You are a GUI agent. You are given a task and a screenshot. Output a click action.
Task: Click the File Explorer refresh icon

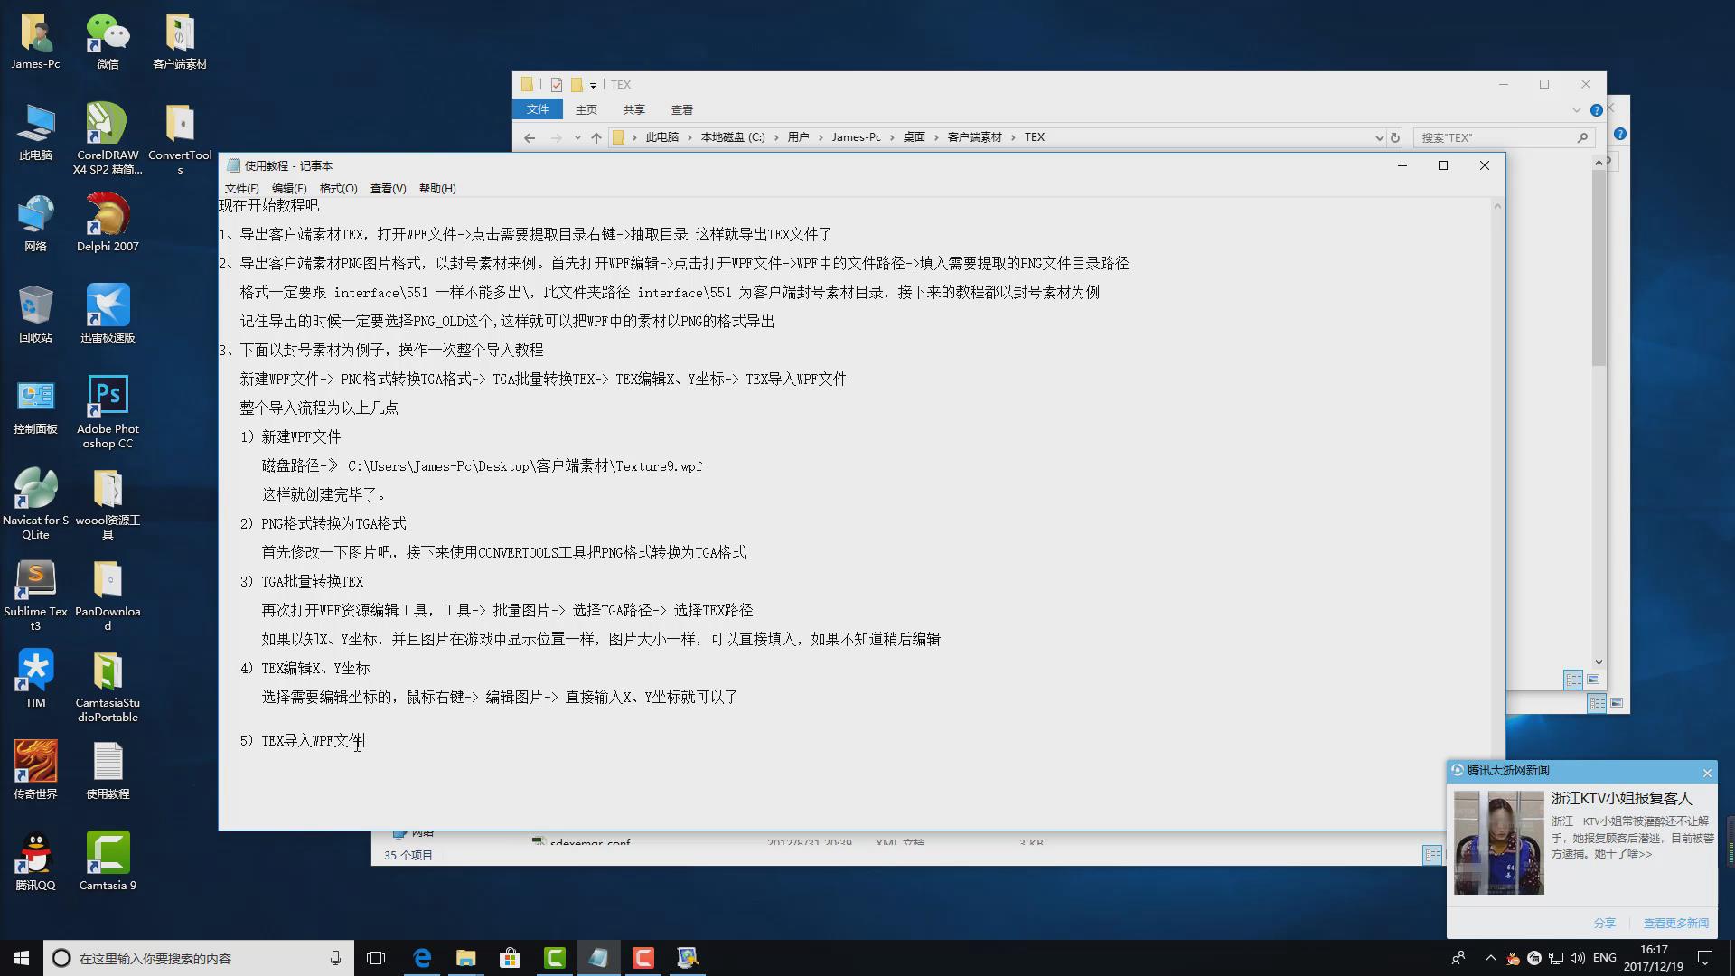click(x=1395, y=137)
